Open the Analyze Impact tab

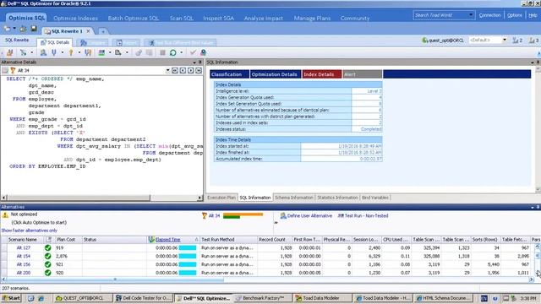pyautogui.click(x=263, y=19)
